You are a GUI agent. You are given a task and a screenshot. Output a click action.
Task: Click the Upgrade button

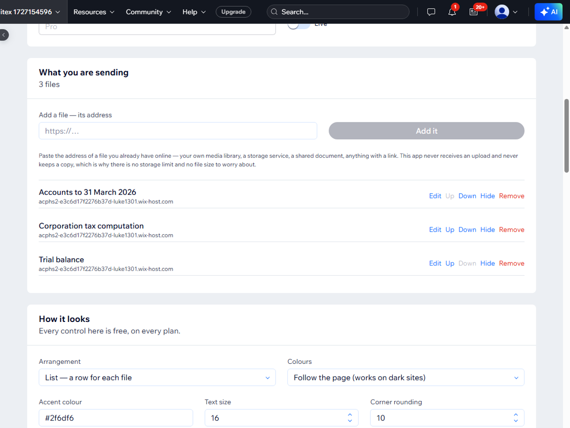click(x=233, y=12)
